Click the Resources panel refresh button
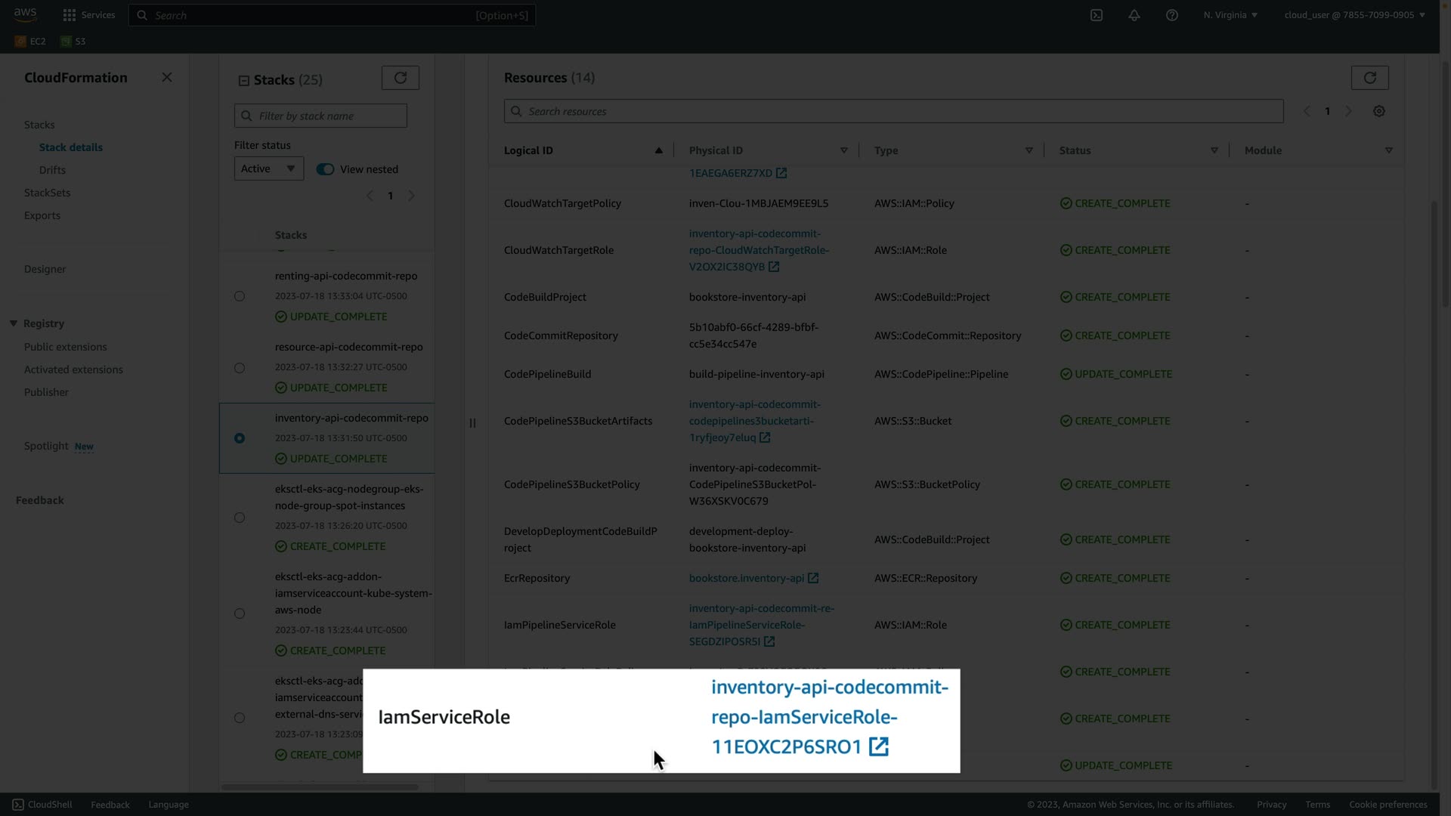This screenshot has height=816, width=1451. [1369, 78]
